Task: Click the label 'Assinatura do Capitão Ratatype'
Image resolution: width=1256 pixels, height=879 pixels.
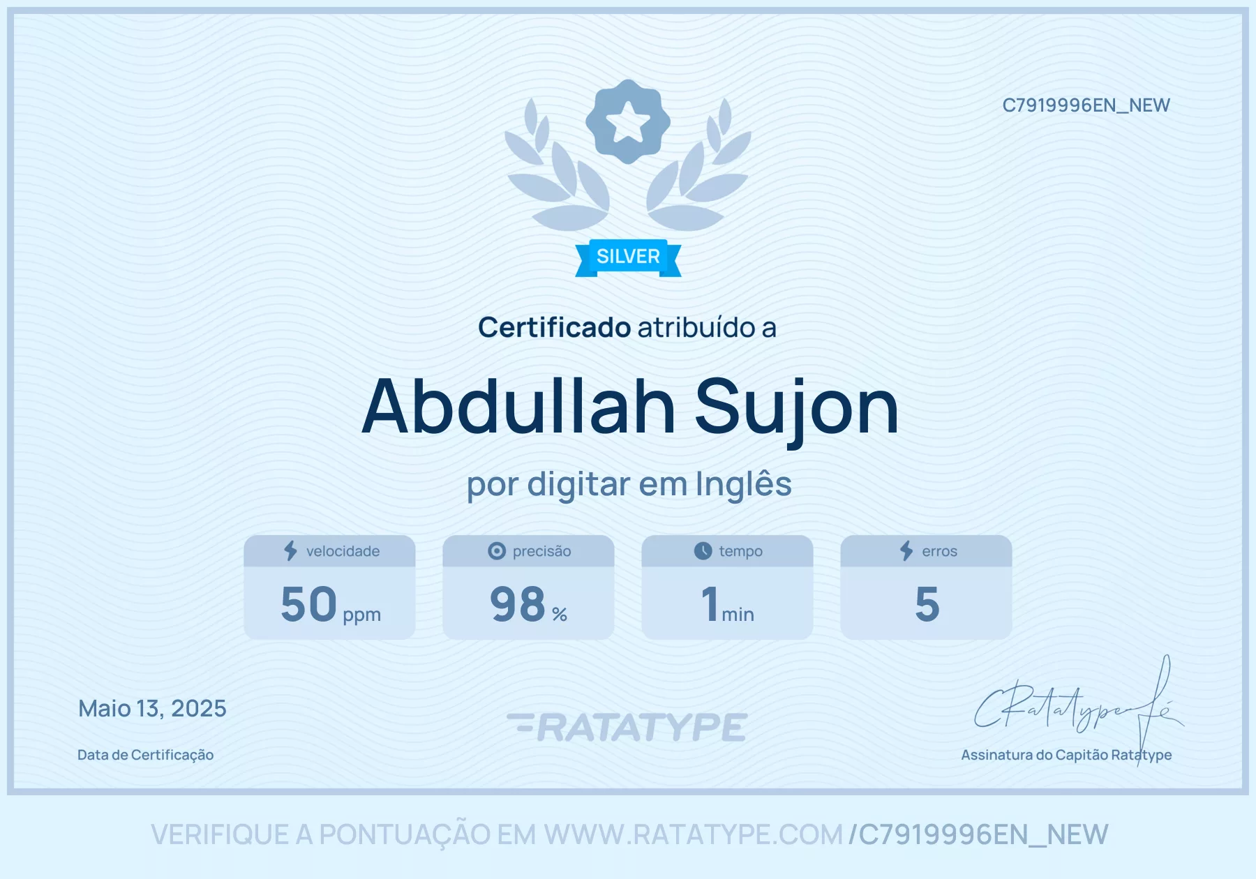Action: click(1066, 755)
